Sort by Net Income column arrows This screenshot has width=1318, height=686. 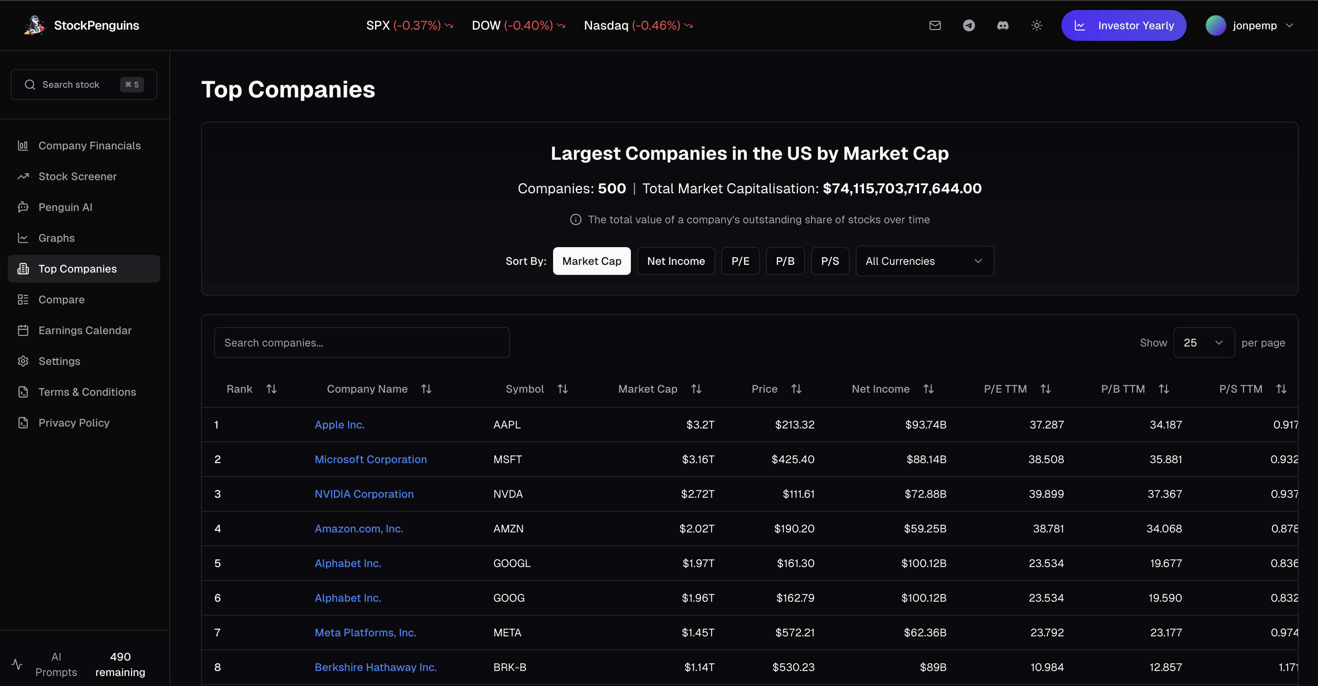(x=928, y=389)
